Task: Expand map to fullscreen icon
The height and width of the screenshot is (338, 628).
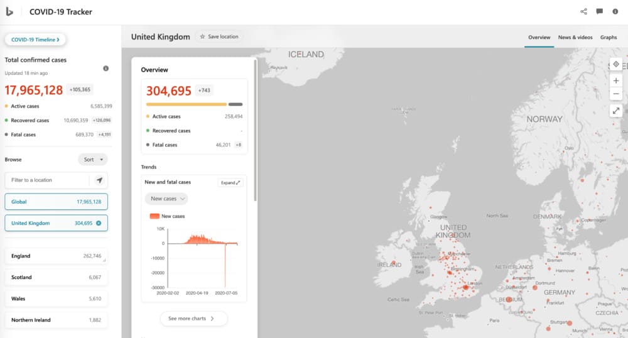Action: tap(616, 111)
